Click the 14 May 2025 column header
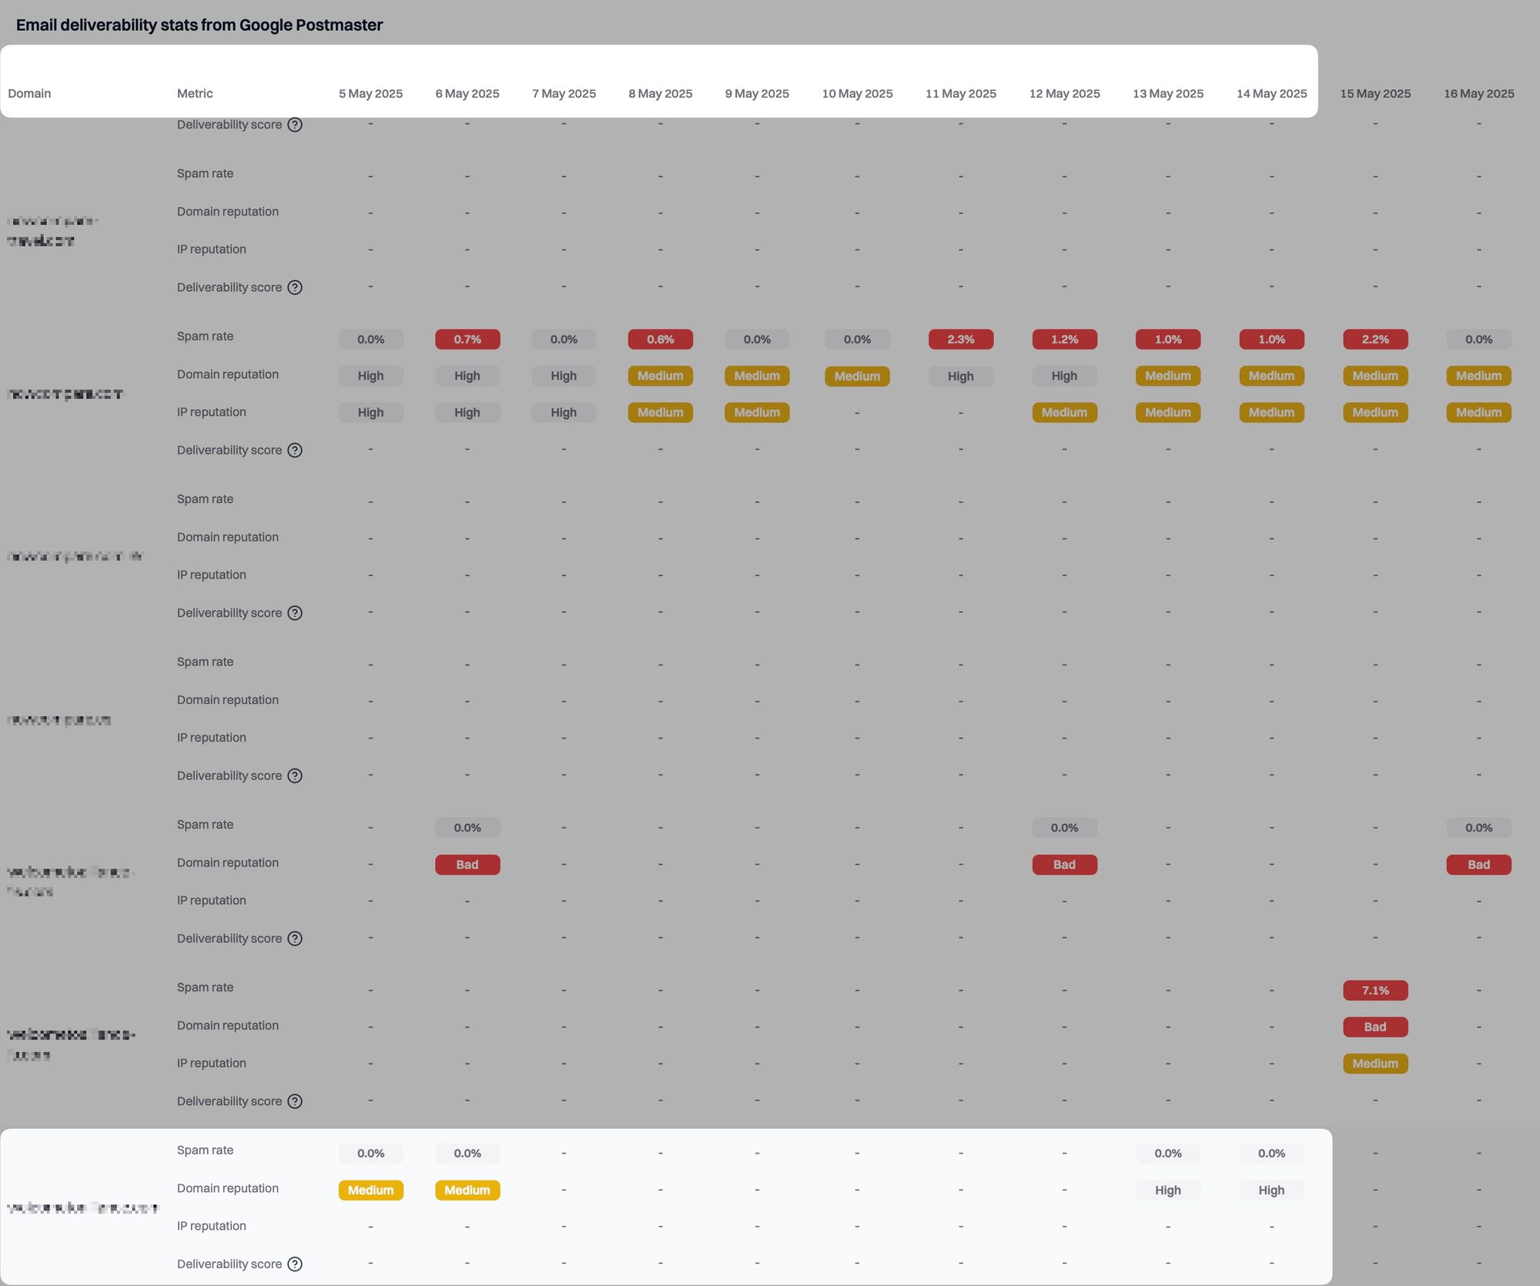This screenshot has width=1540, height=1286. (x=1271, y=94)
